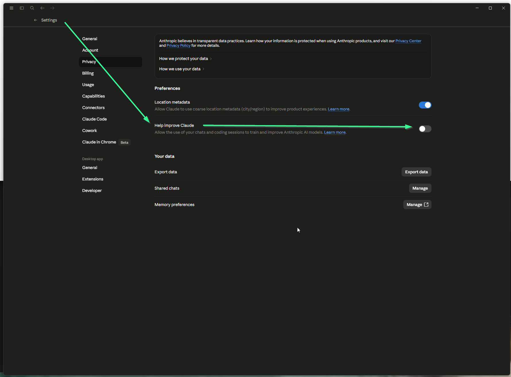Open the Capabilities section

(111, 96)
